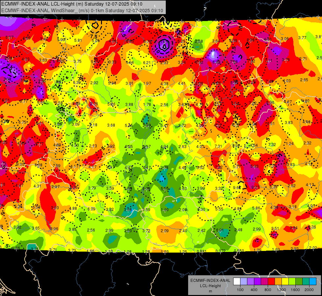The image size is (322, 296).
Task: Click wind shear value 1.97
Action: point(147,83)
